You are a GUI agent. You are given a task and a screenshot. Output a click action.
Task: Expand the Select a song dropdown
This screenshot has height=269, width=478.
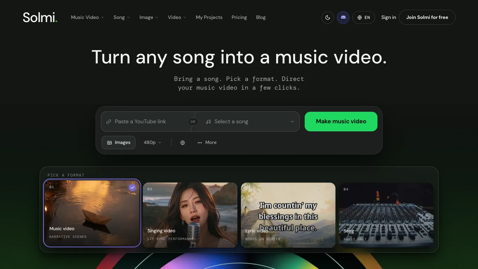click(249, 122)
